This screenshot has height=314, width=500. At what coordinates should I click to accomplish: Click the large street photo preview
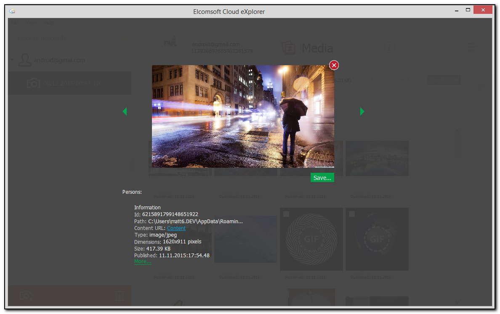[243, 116]
